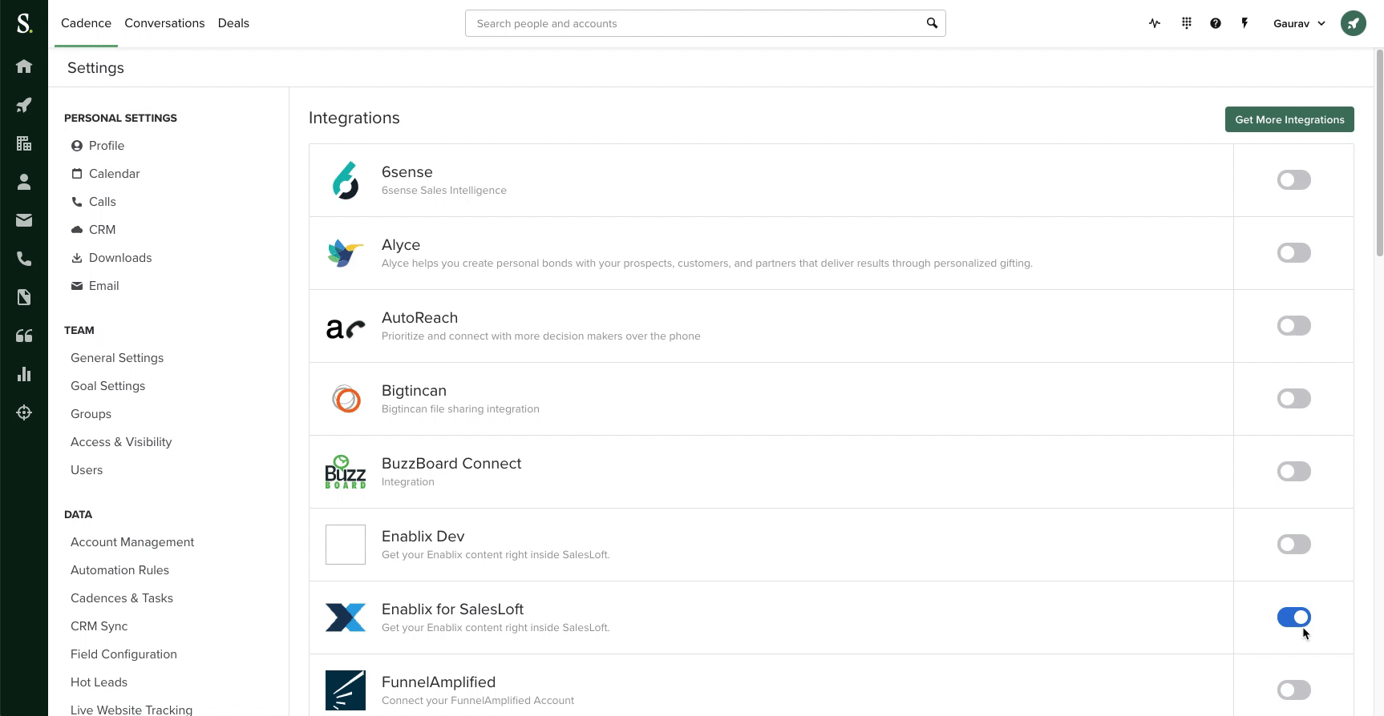Image resolution: width=1384 pixels, height=716 pixels.
Task: Open Calendar settings
Action: [105, 174]
